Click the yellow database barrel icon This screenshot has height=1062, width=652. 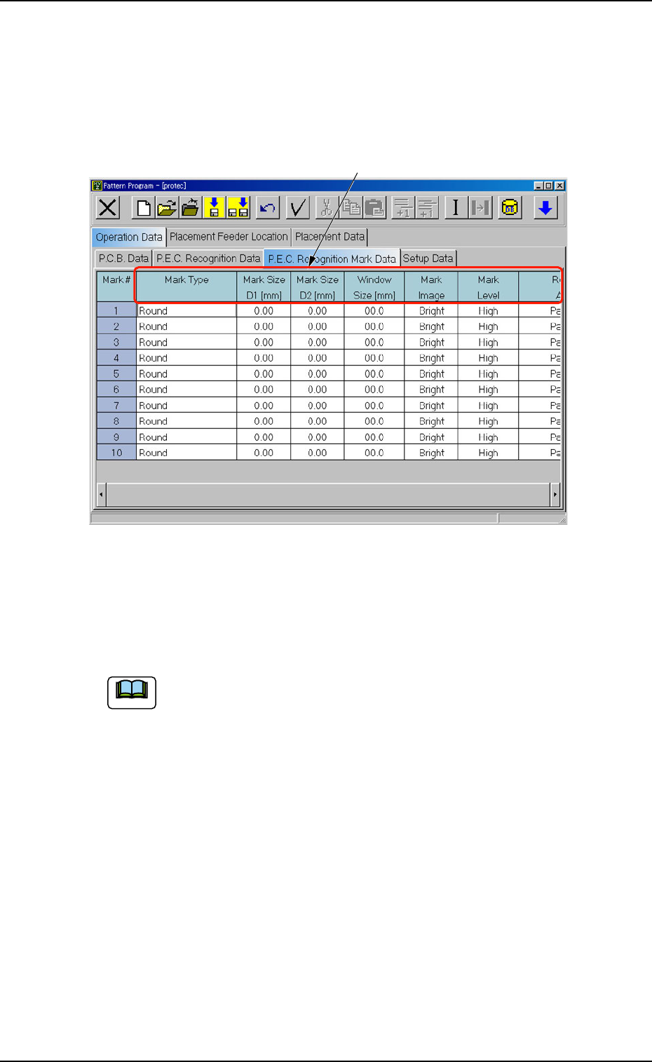click(510, 208)
